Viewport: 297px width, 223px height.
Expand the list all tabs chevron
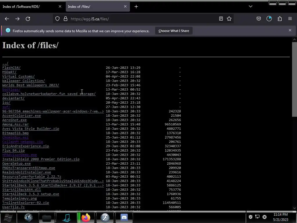point(251,6)
